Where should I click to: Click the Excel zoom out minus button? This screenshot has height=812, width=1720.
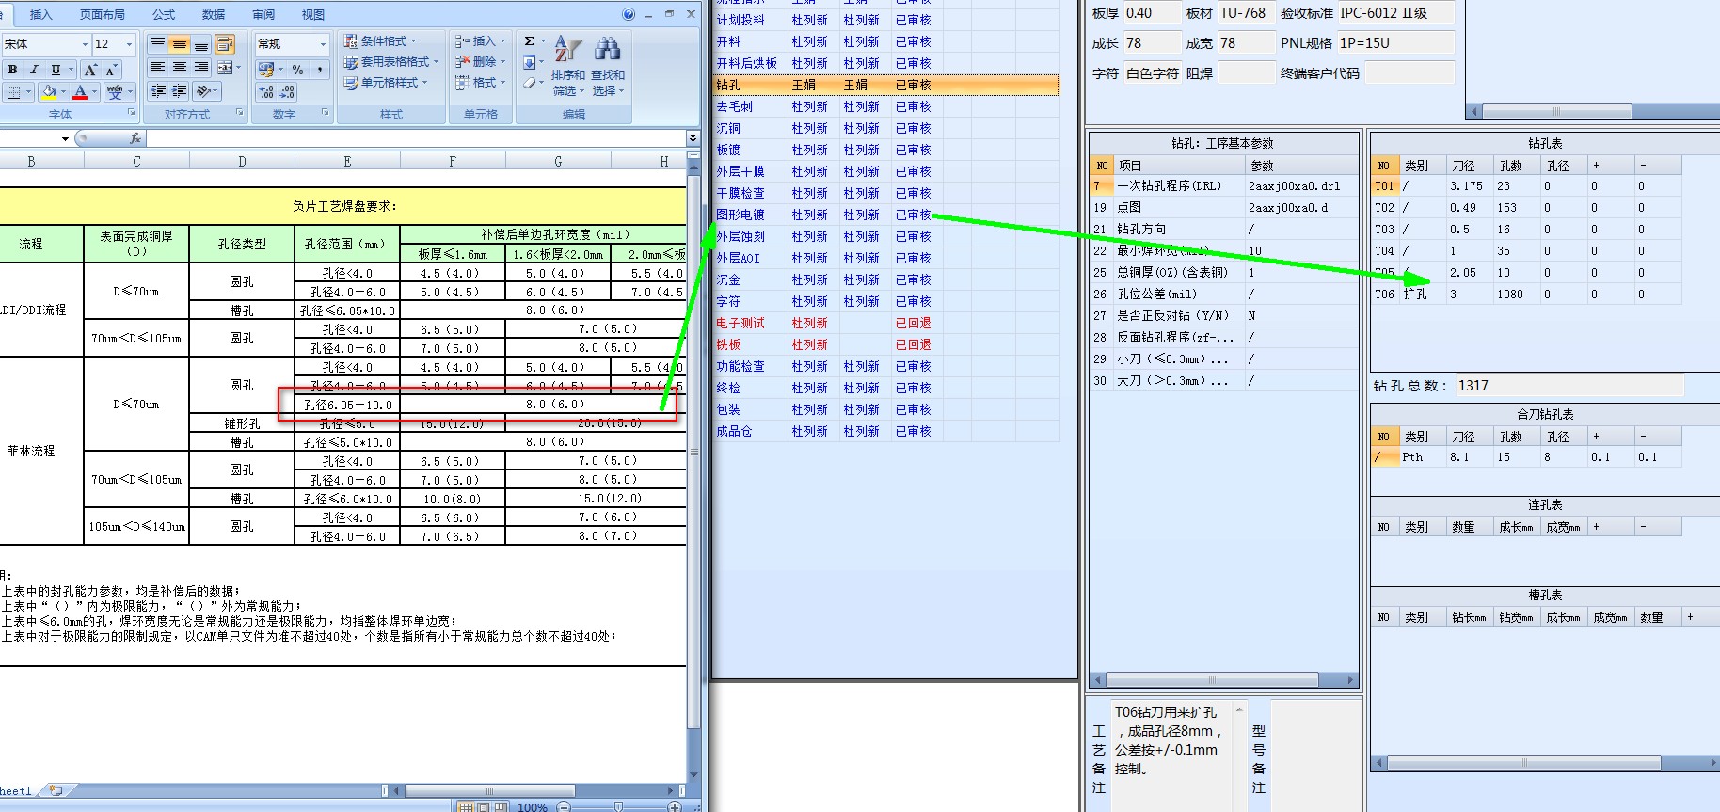pos(564,806)
